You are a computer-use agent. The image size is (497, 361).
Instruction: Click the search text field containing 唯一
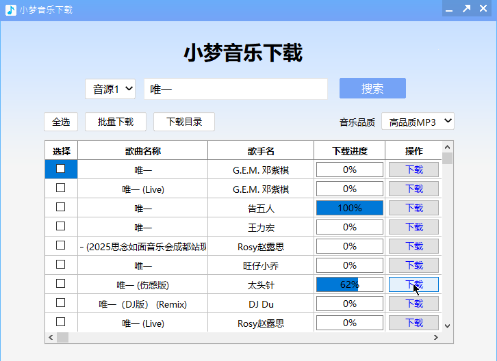point(235,89)
